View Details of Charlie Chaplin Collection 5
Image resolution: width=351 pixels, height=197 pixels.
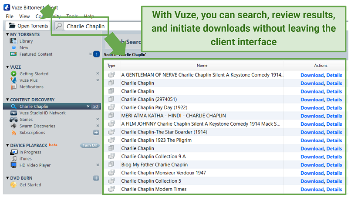coord(334,181)
